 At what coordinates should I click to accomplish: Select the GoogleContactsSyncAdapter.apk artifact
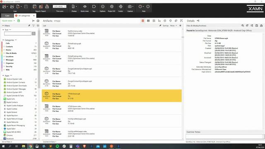tap(112, 83)
